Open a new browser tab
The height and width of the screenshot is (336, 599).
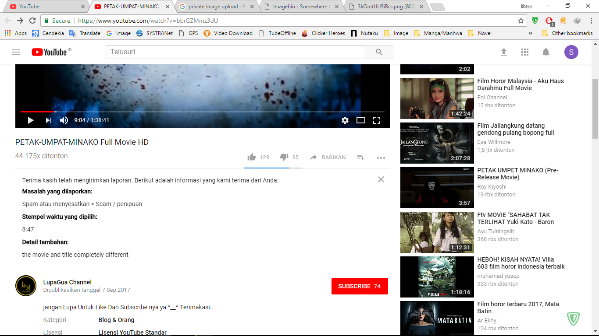[x=437, y=7]
